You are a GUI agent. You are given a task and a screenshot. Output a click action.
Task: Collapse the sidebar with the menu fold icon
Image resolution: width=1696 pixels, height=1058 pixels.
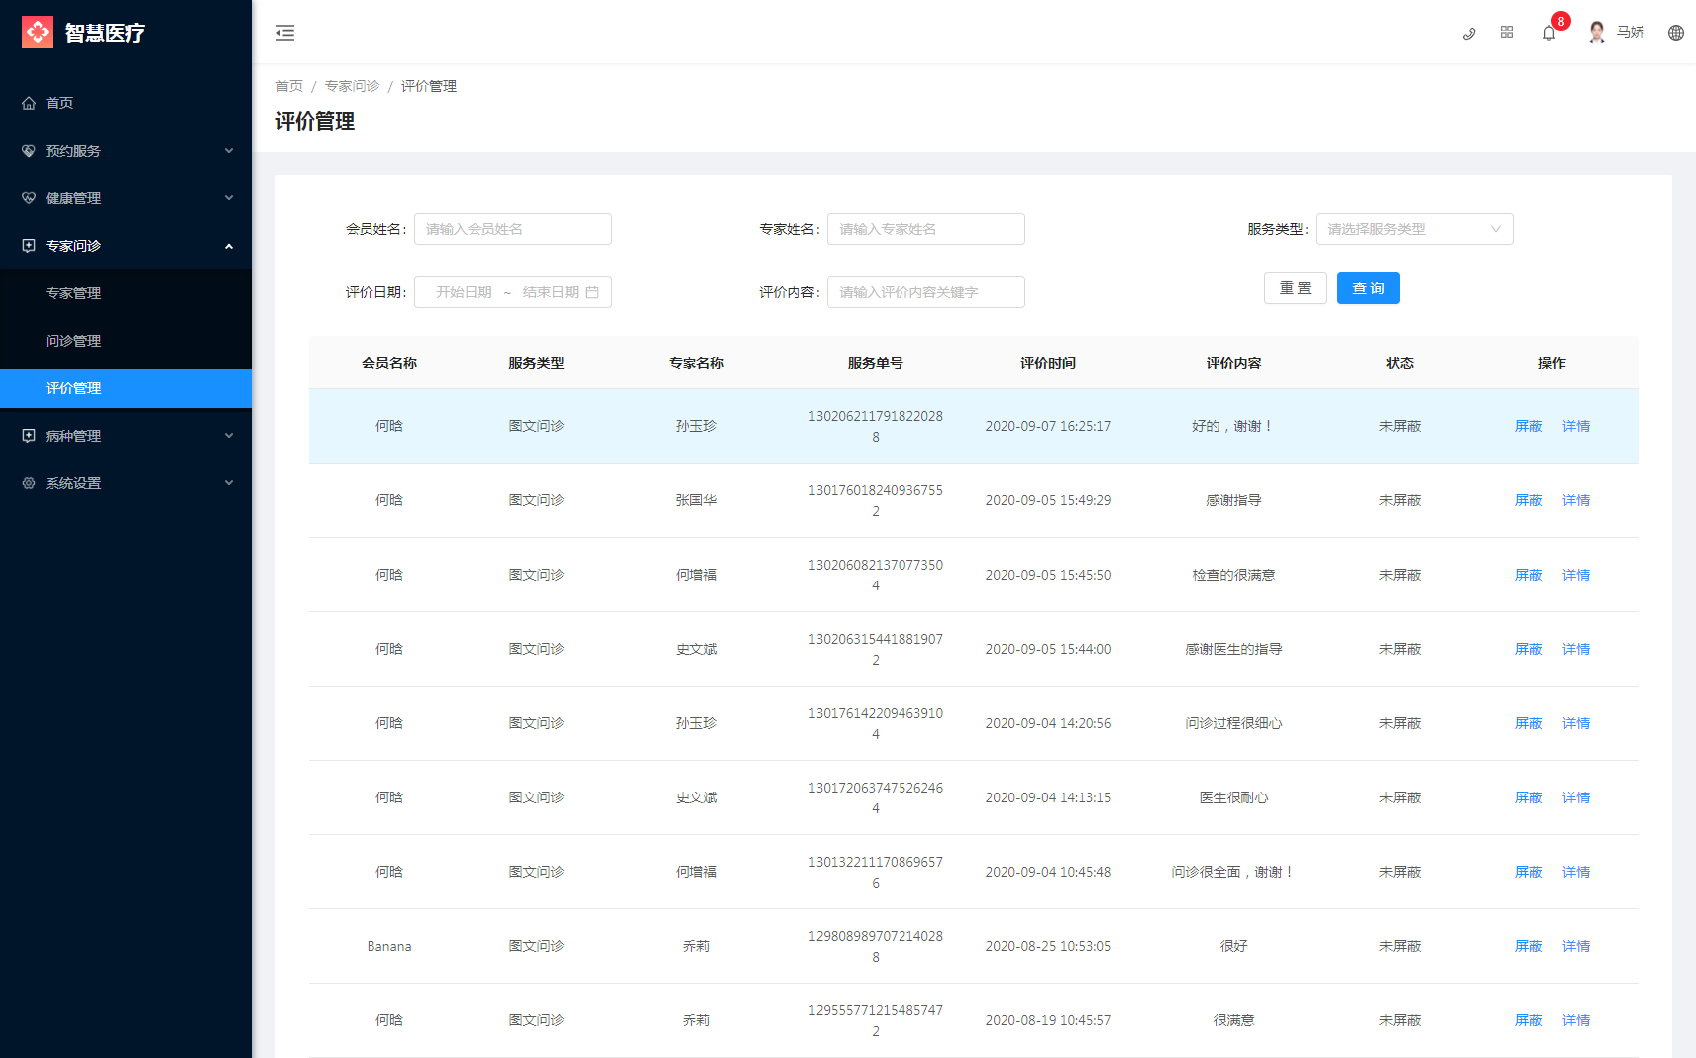(x=285, y=33)
